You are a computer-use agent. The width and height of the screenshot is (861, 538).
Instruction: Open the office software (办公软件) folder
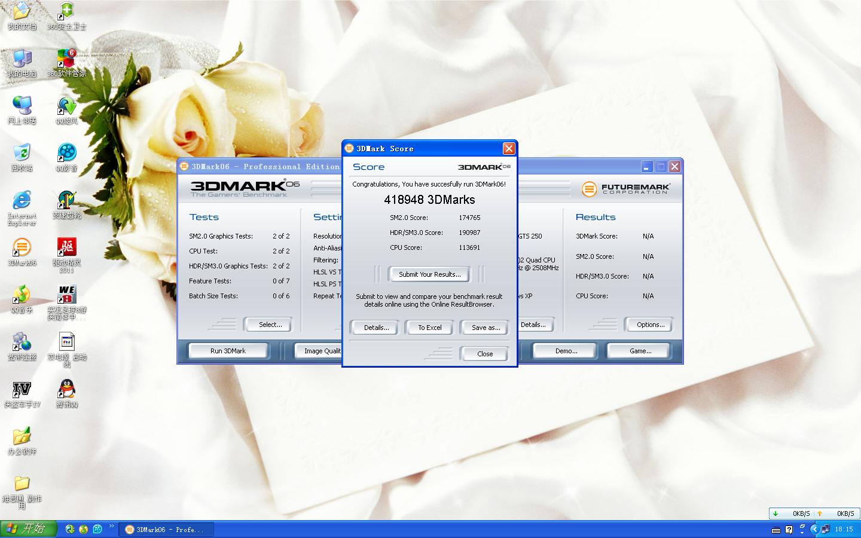[x=22, y=441]
